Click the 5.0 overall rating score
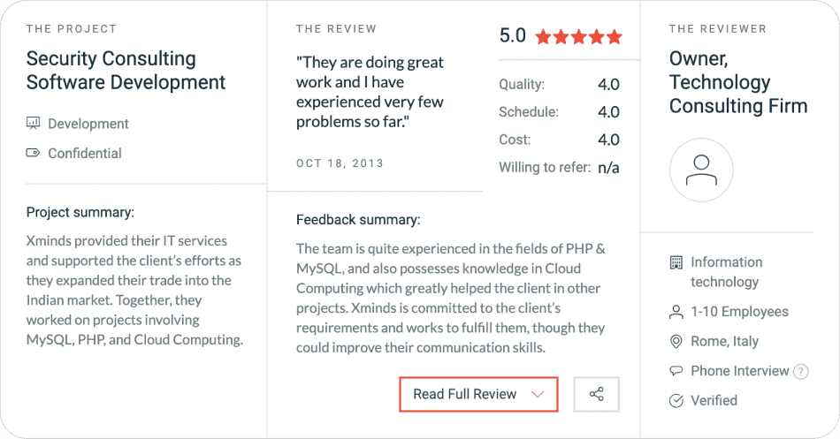Screen dimensions: 840x439 [x=513, y=36]
